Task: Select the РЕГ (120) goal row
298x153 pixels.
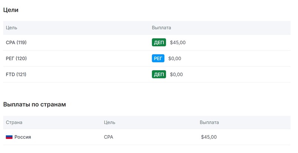Action: (16, 58)
